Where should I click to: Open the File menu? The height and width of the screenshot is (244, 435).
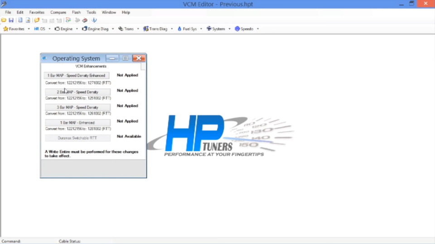click(x=8, y=12)
